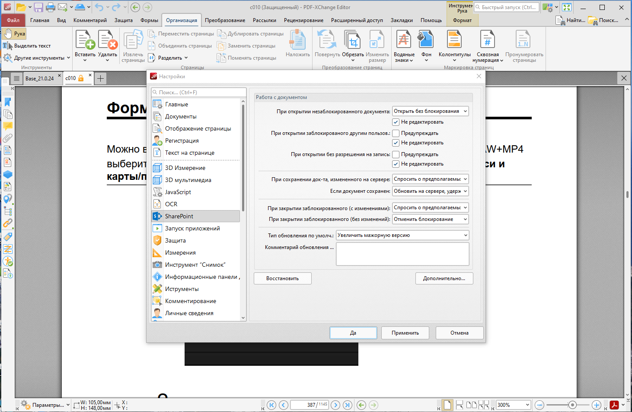Open the Header and Footer (Колонтитулы) tool
The width and height of the screenshot is (632, 412).
(x=454, y=46)
